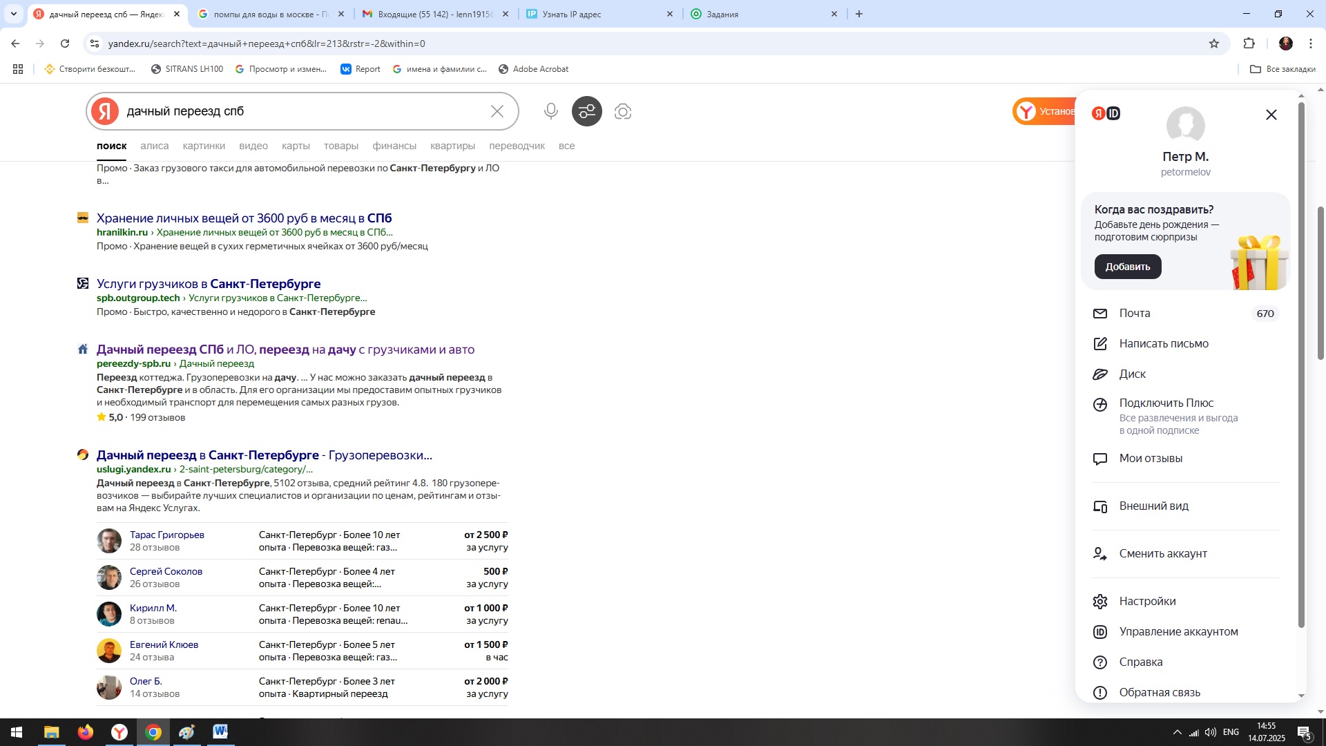Image resolution: width=1326 pixels, height=746 pixels.
Task: Click the camera image search icon
Action: click(x=623, y=111)
